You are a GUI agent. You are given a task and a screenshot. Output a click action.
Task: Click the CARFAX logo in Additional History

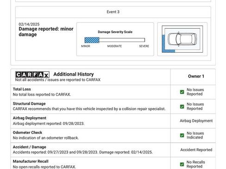tap(32, 75)
